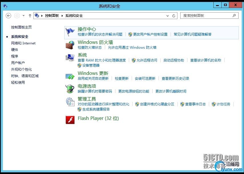Click the Power Options battery icon
Image resolution: width=244 pixels, height=174 pixels.
tap(70, 89)
